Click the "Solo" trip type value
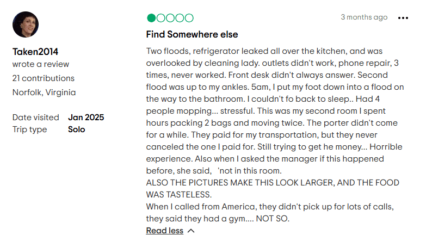This screenshot has width=426, height=241. 76,129
